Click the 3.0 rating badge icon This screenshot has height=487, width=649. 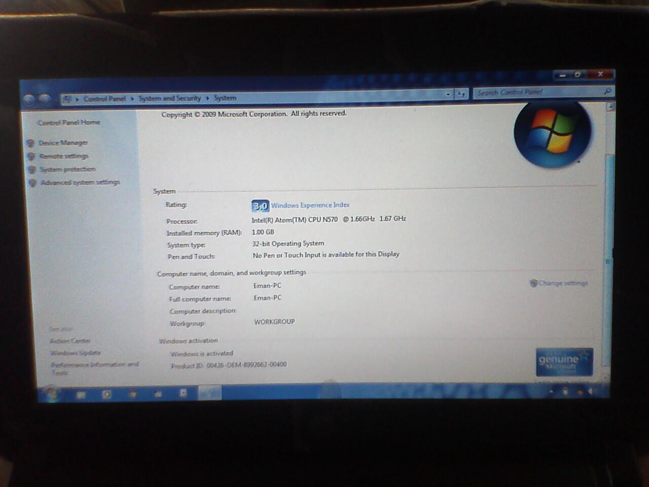pos(260,206)
